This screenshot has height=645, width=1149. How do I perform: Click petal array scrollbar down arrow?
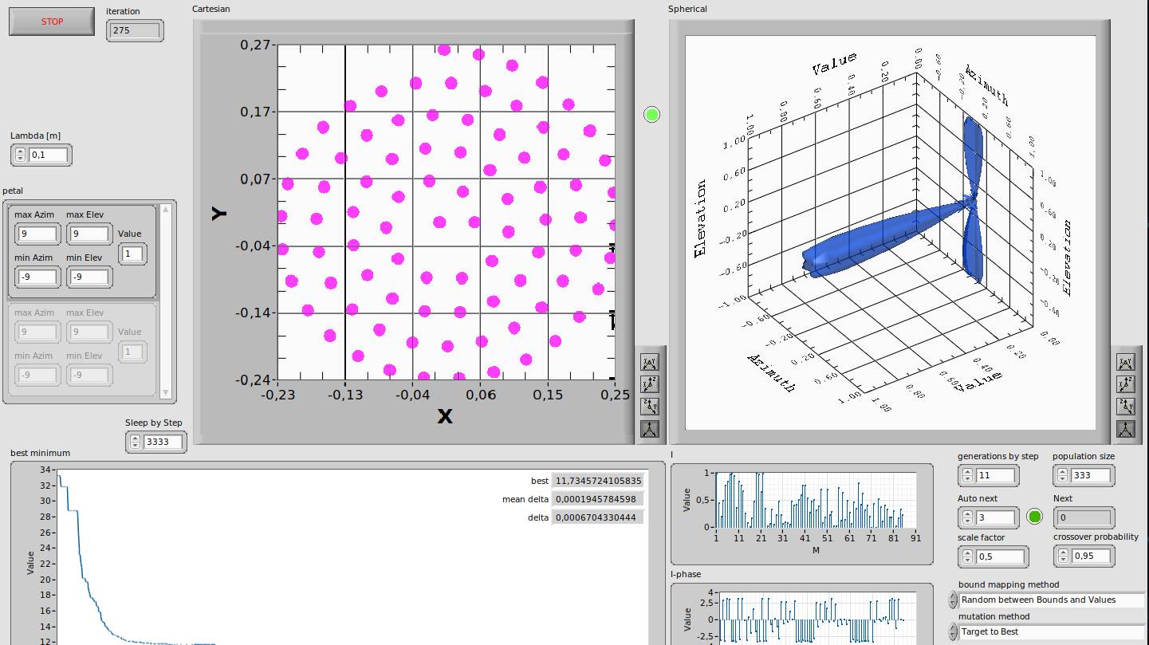pos(166,392)
